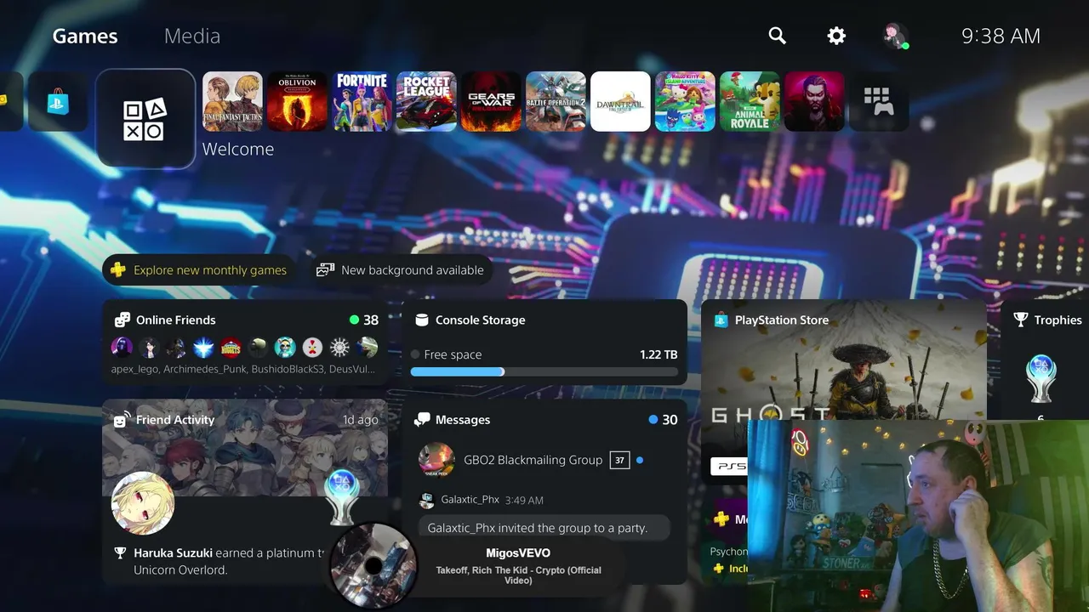Click the blue starburst friend avatar
The width and height of the screenshot is (1089, 612).
coord(203,347)
